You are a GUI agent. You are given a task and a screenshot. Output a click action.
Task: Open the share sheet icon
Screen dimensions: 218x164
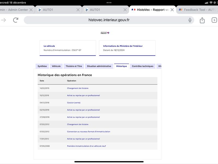(x=202, y=20)
